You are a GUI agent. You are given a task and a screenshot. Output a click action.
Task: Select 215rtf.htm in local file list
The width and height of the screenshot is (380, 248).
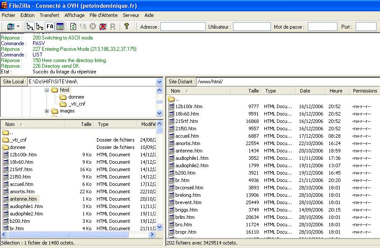[21, 169]
